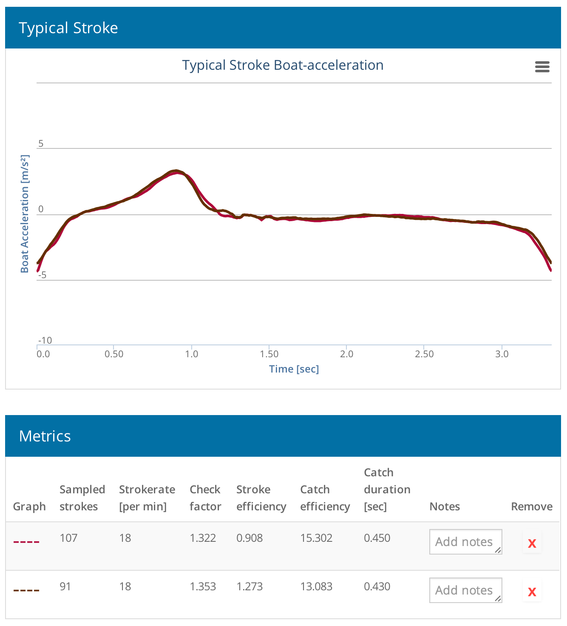Remove the 107 sampled strokes row
The width and height of the screenshot is (567, 626).
[532, 543]
